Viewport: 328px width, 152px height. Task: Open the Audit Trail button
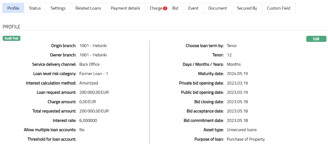click(x=11, y=38)
